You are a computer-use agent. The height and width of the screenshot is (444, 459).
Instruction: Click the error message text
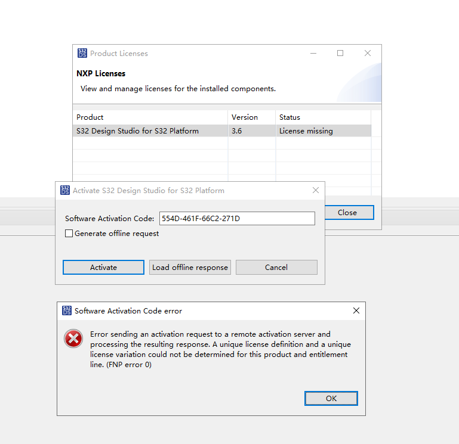220,349
